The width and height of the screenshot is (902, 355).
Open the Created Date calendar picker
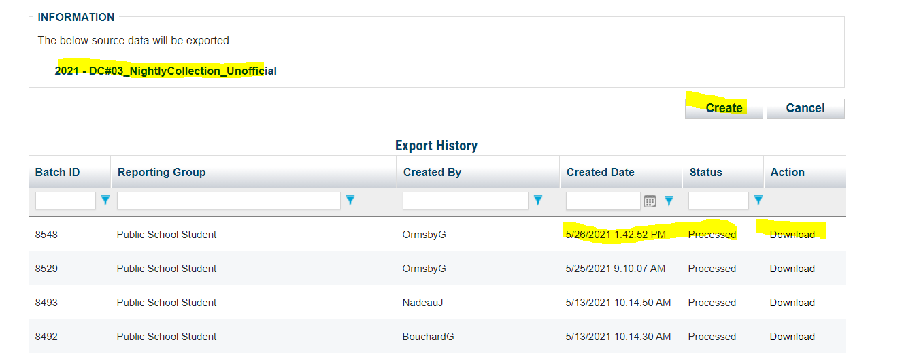point(650,201)
